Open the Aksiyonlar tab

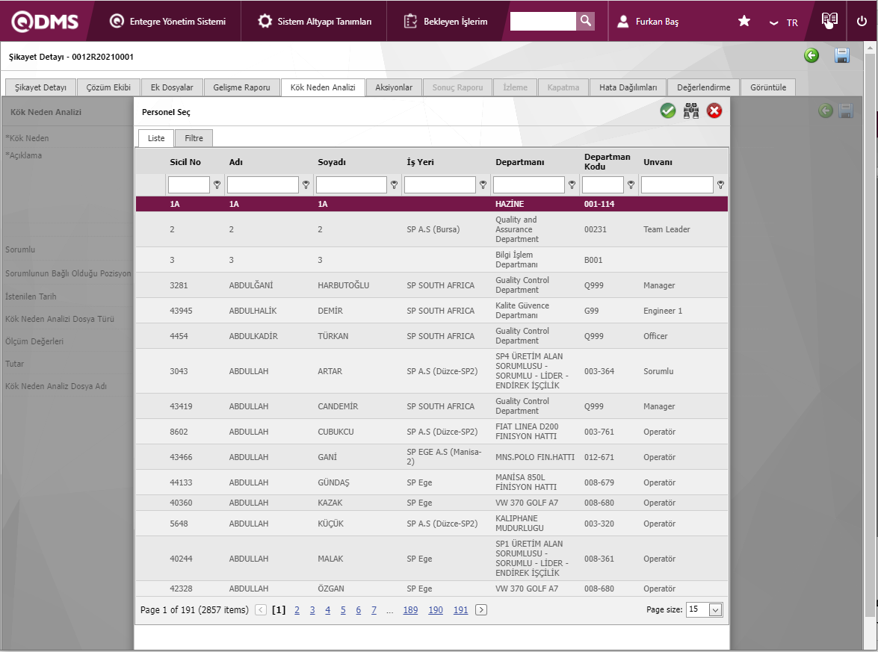click(394, 87)
